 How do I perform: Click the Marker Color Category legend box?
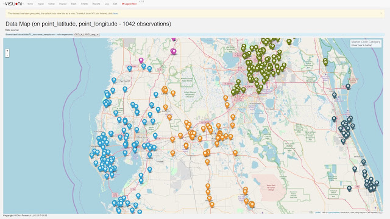366,43
